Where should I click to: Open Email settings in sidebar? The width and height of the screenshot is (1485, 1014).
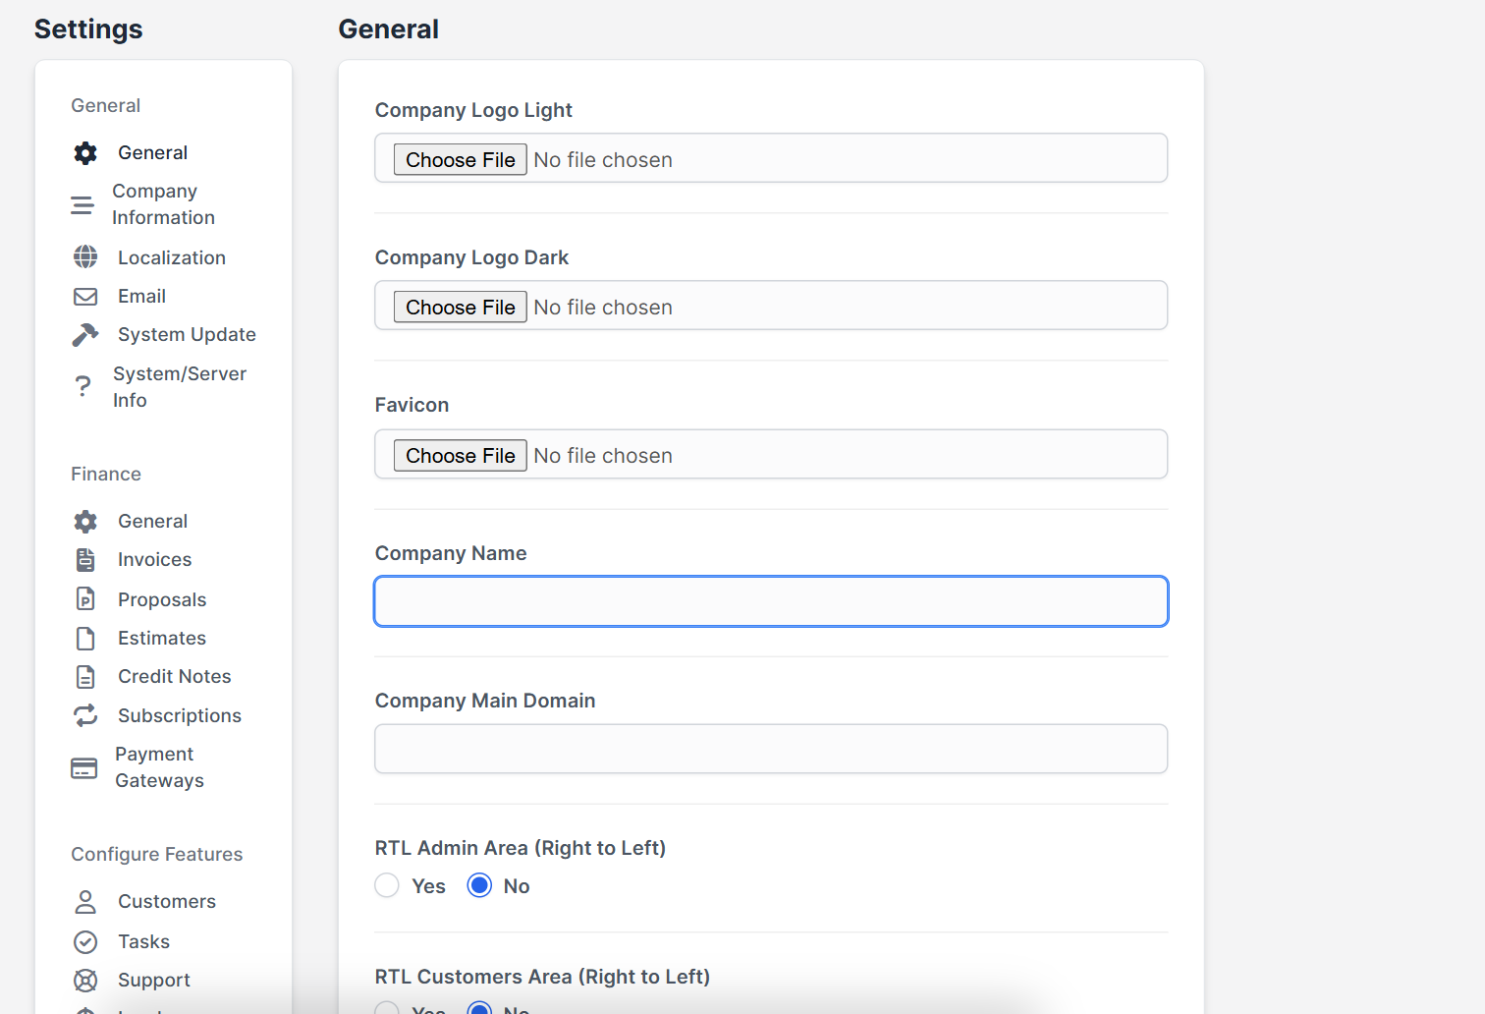pyautogui.click(x=141, y=296)
